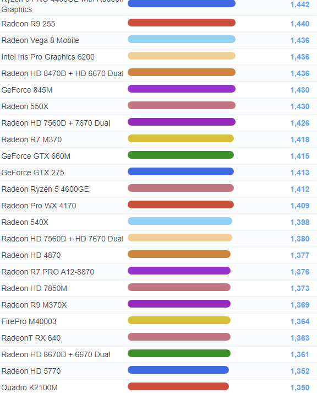Click the orange bar for Radeon HD 4870

point(179,255)
